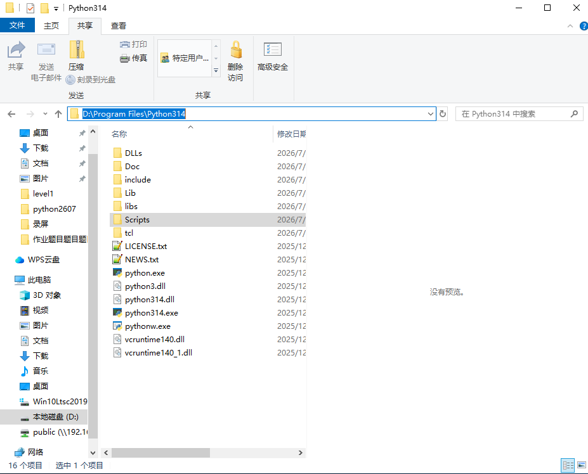Unpin Desktop from quick access

[82, 133]
